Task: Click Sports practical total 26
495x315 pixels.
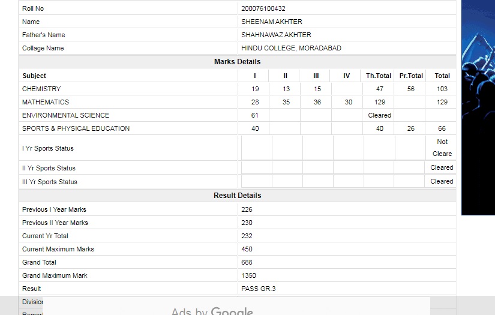Action: [411, 129]
